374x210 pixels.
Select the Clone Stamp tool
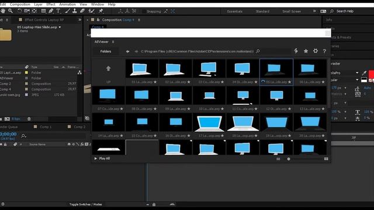click(75, 11)
